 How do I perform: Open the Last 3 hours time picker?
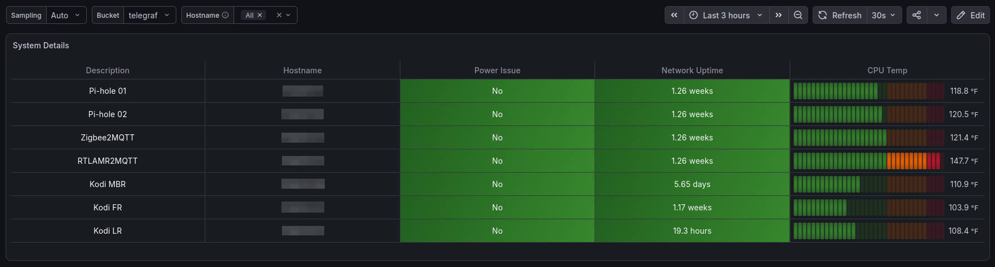pyautogui.click(x=726, y=15)
